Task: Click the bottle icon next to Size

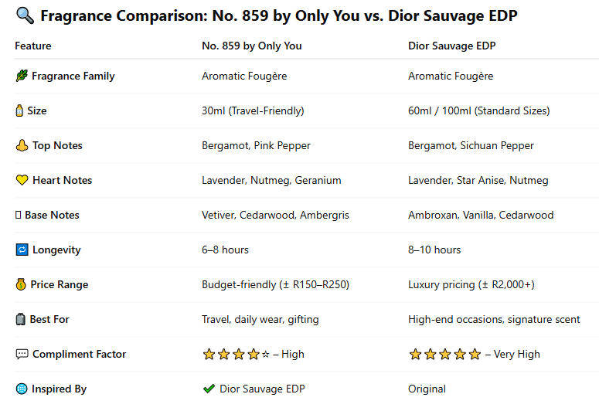Action: [x=19, y=110]
